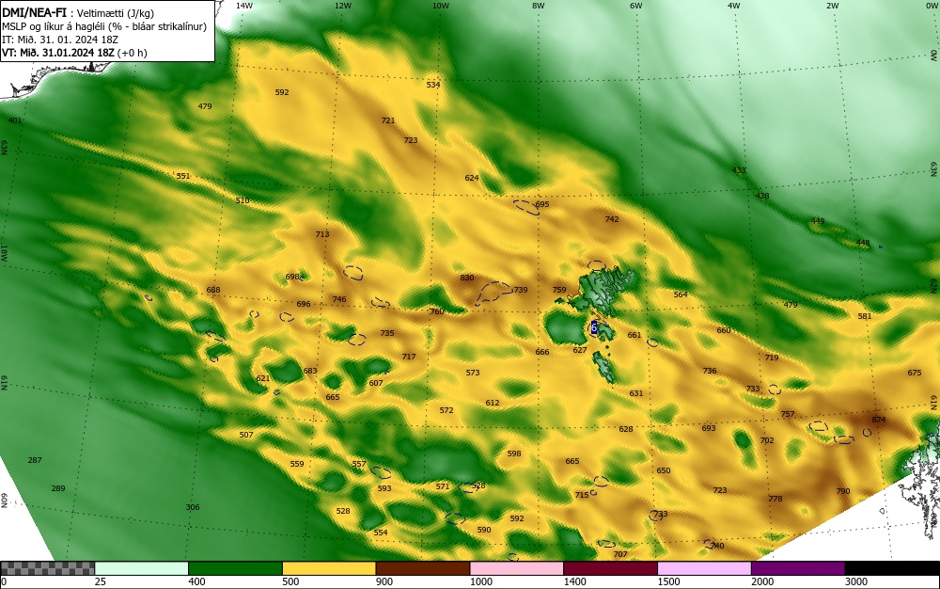Viewport: 940px width, 589px height.
Task: Click the map value '778'
Action: (x=775, y=499)
